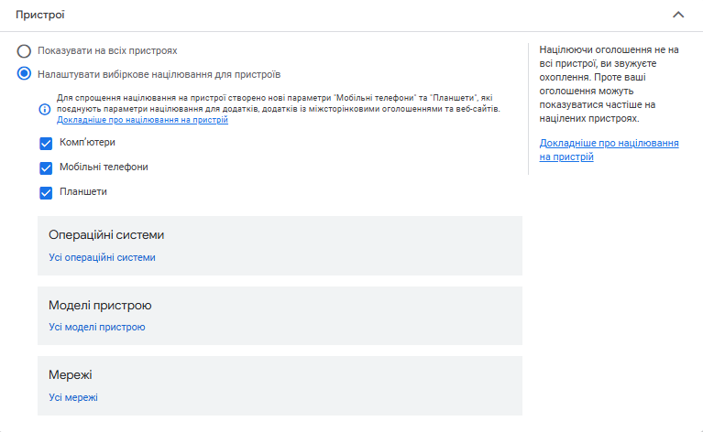The image size is (703, 432).
Task: Click the Мобільні телефони label text
Action: [104, 167]
